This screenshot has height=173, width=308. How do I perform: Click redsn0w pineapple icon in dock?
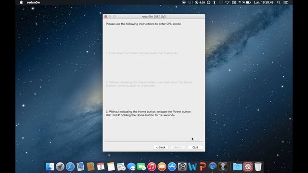tap(223, 167)
